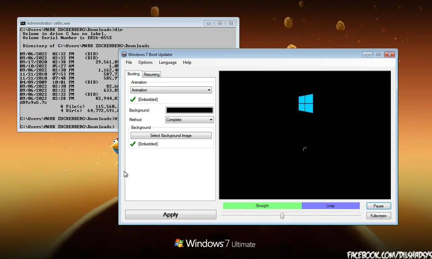Expand the Method dropdown set to Complete
Screen dimensions: 432x259
190,120
